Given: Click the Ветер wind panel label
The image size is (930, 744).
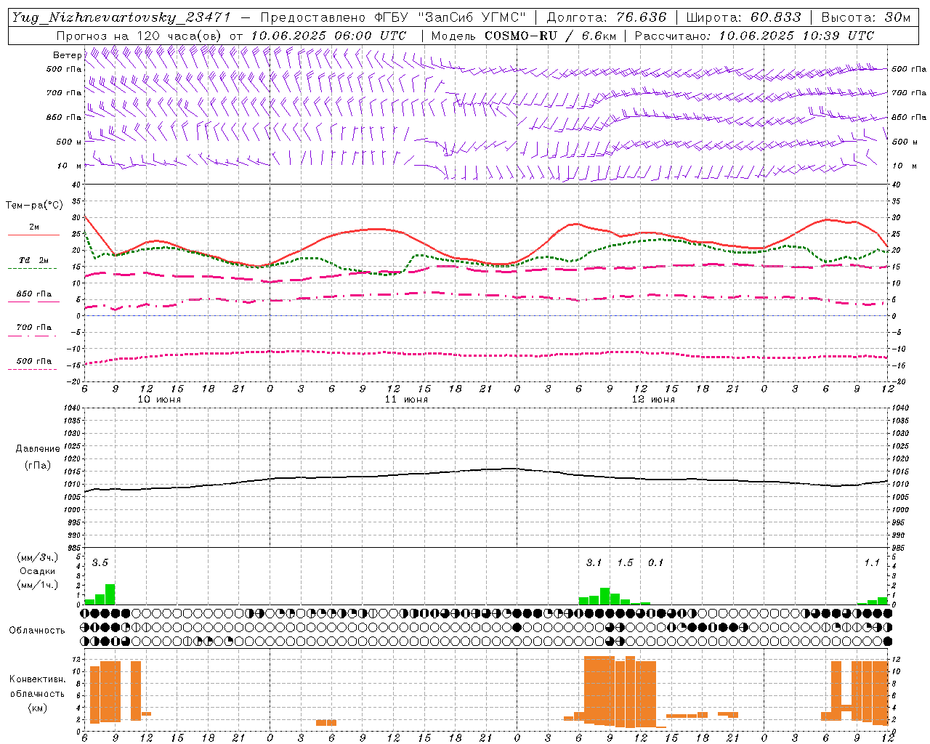Looking at the screenshot, I should point(67,55).
